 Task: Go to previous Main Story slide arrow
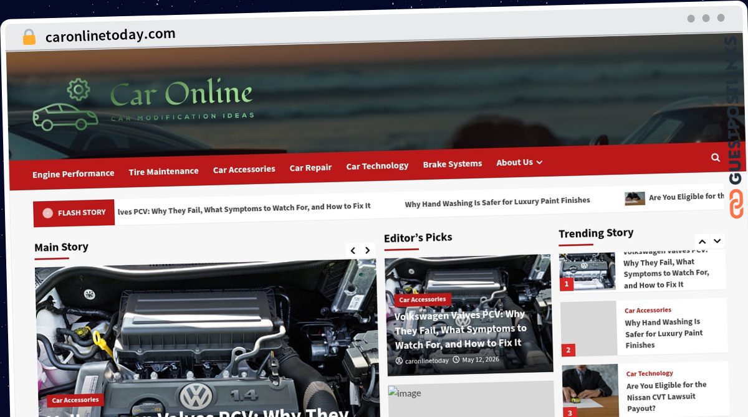(x=353, y=250)
